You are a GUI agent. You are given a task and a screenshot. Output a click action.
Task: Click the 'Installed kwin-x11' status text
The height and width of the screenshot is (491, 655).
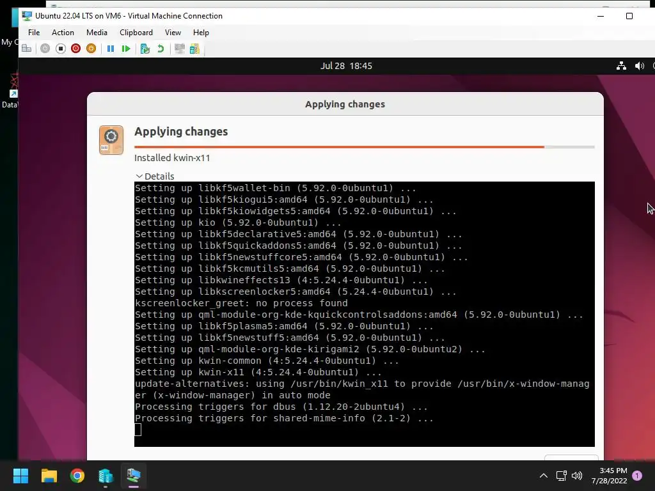click(x=172, y=158)
